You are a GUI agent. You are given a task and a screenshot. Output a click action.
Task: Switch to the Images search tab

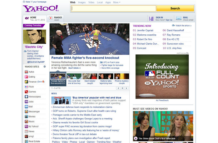(82, 3)
